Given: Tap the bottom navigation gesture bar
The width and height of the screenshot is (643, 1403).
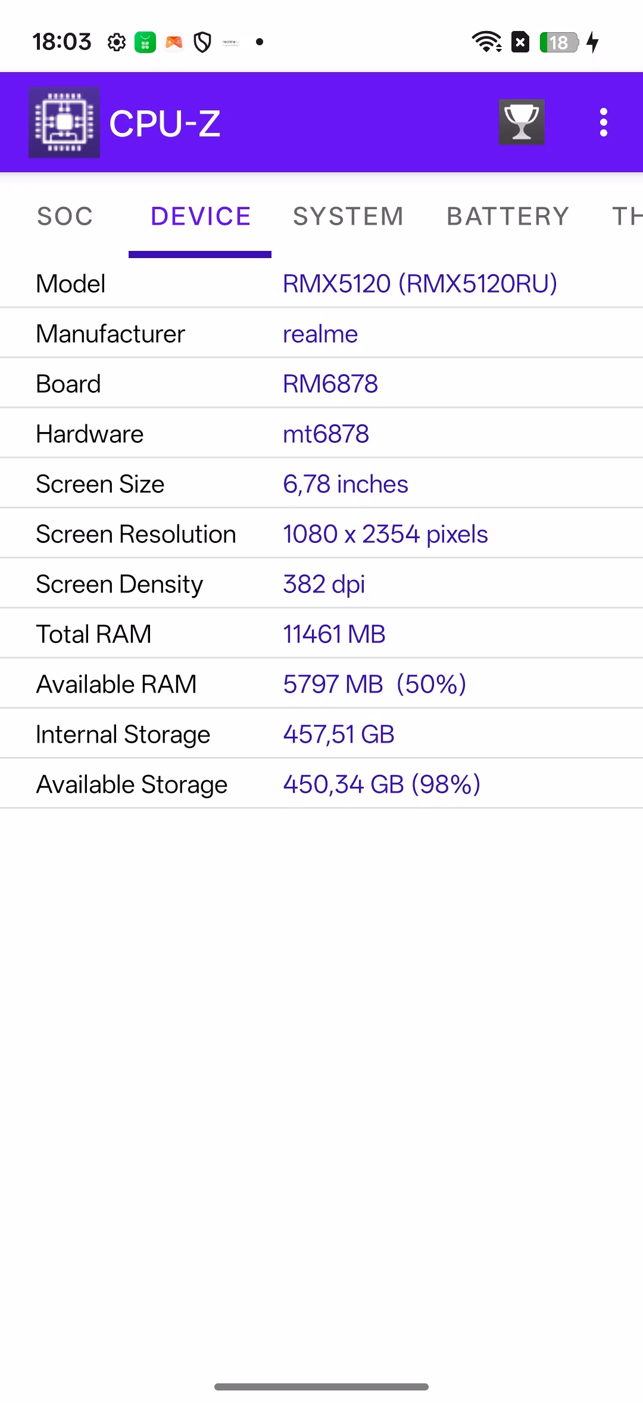Looking at the screenshot, I should click(321, 1387).
